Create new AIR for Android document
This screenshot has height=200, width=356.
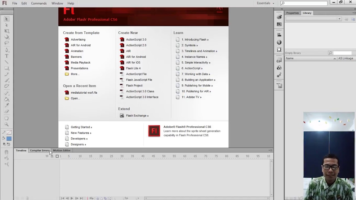133,57
